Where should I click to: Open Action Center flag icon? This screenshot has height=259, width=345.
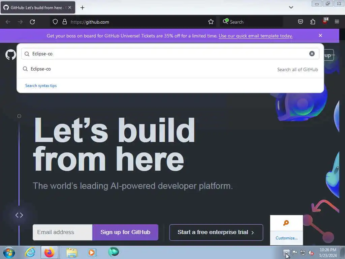[x=294, y=252]
